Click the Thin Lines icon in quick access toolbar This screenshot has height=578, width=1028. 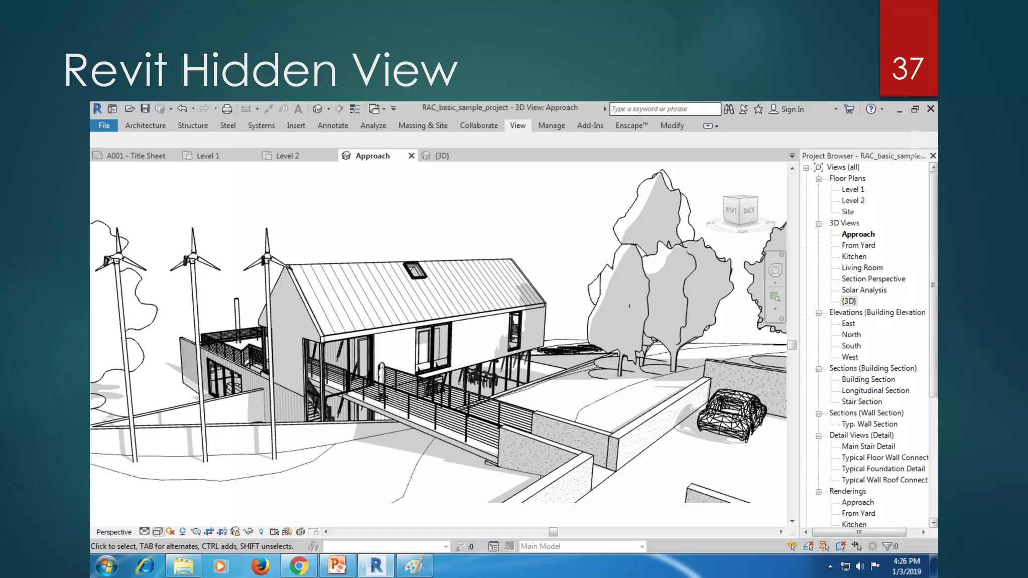pos(355,109)
